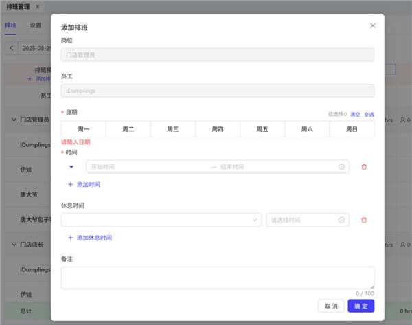
Task: Click the 备注 text area
Action: [217, 278]
